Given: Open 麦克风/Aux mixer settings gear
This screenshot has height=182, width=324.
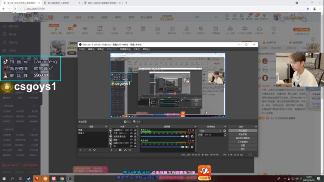Looking at the screenshot, I should [x=192, y=136].
